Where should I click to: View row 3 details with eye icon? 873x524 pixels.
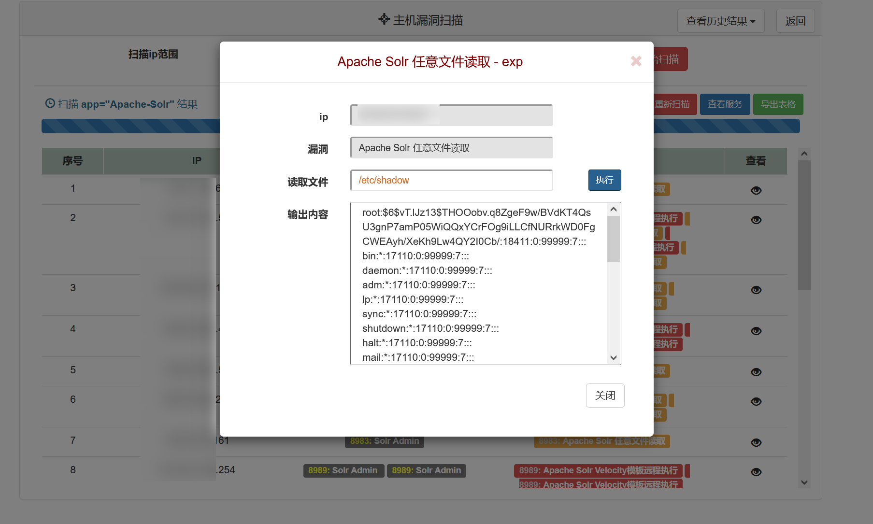coord(756,290)
